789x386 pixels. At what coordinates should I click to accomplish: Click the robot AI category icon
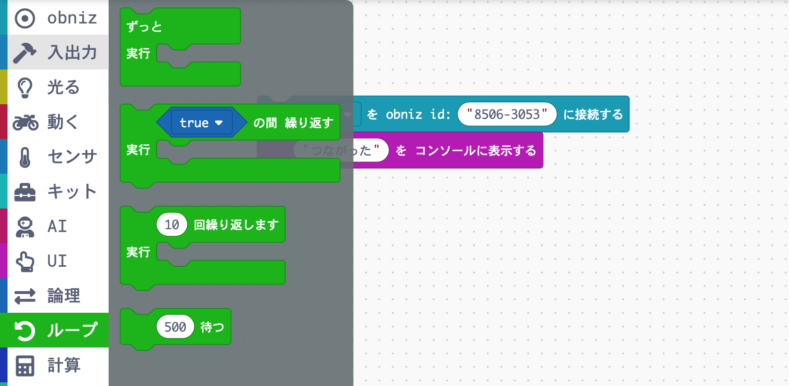[x=24, y=226]
